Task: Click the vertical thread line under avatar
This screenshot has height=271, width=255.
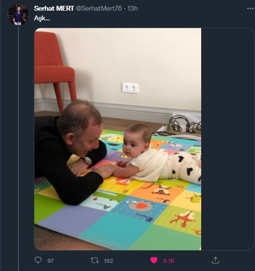Action: 18,148
